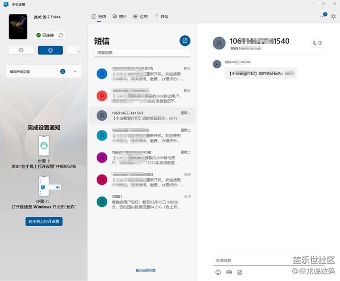The width and height of the screenshot is (340, 281).
Task: Click the 在手机上打开设置 button
Action: (44, 221)
